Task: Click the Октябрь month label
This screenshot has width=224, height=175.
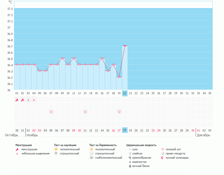Action: (12, 135)
